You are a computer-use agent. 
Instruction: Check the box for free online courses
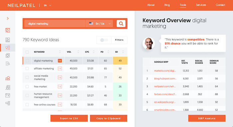pyautogui.click(x=27, y=105)
